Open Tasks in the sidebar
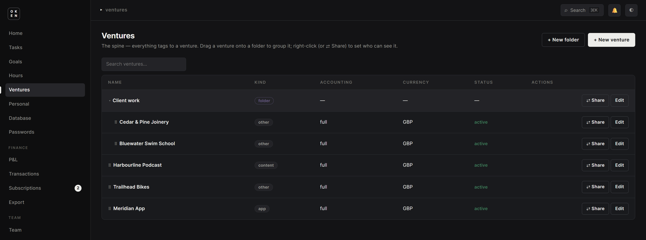 tap(45, 47)
